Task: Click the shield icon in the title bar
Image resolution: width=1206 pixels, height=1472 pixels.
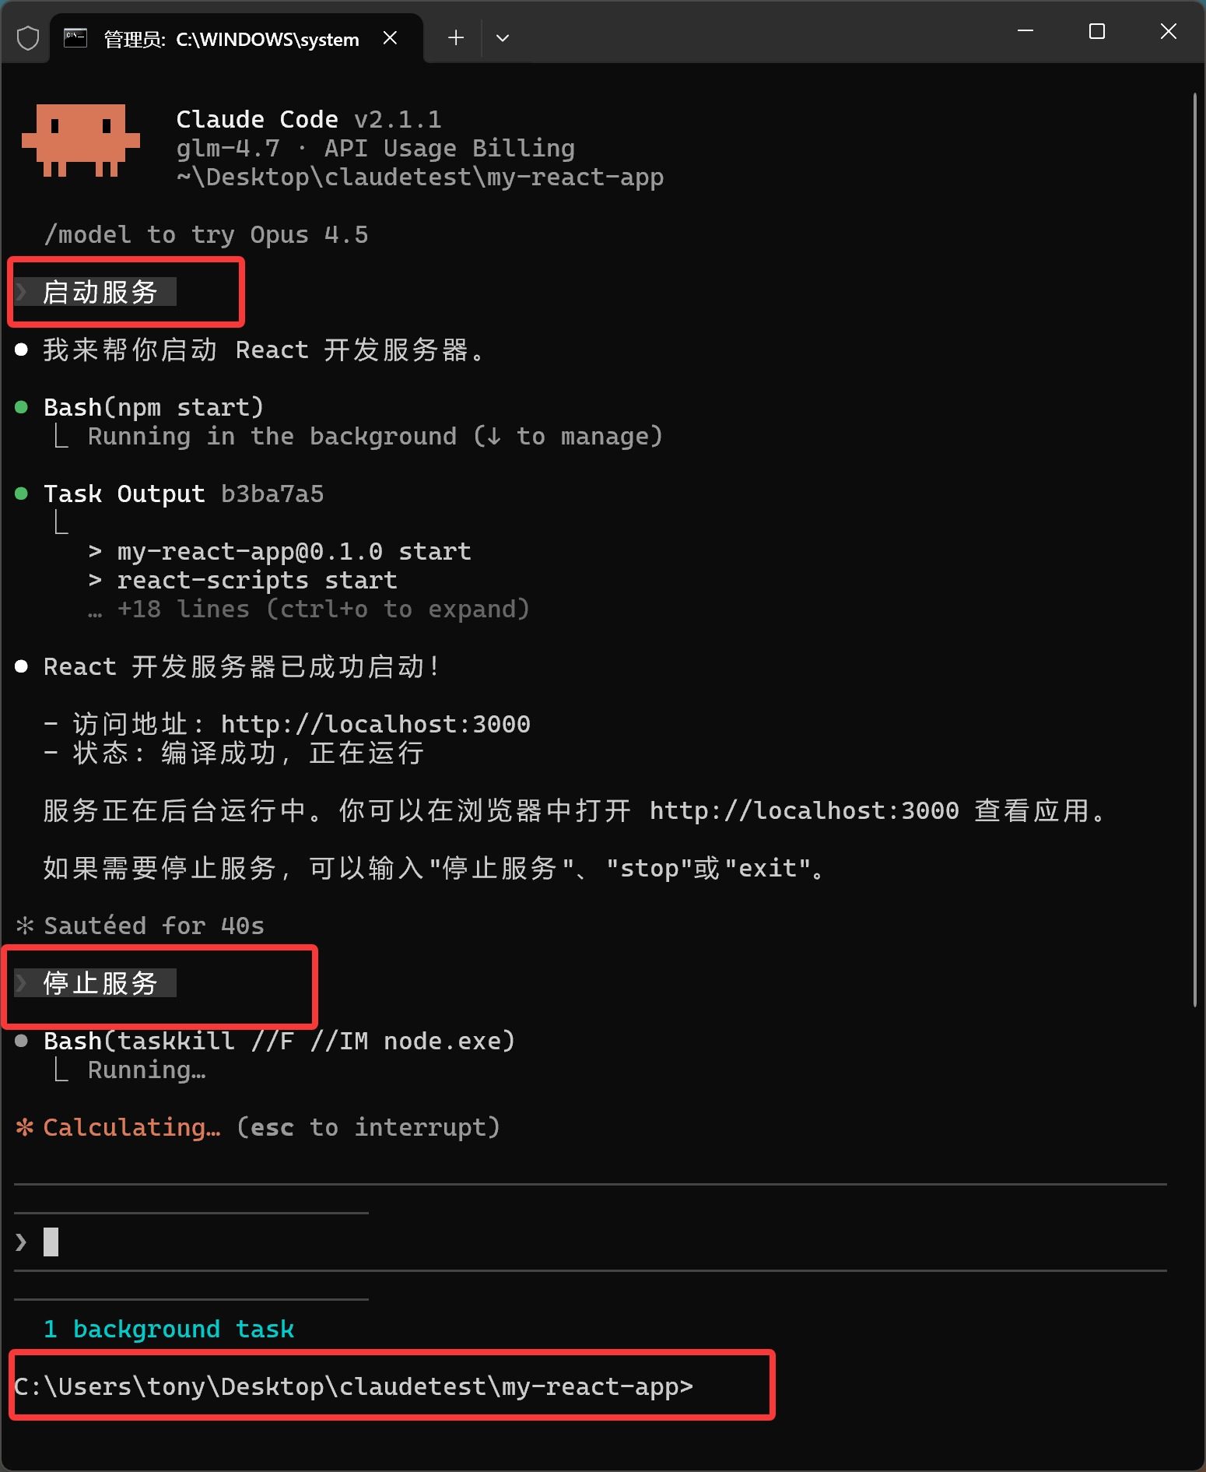Action: click(x=28, y=38)
